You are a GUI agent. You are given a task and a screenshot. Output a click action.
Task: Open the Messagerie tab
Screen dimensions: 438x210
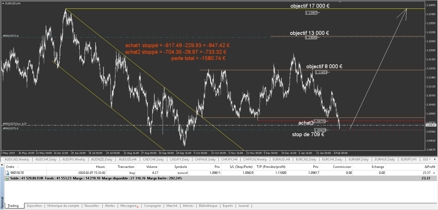click(x=129, y=206)
